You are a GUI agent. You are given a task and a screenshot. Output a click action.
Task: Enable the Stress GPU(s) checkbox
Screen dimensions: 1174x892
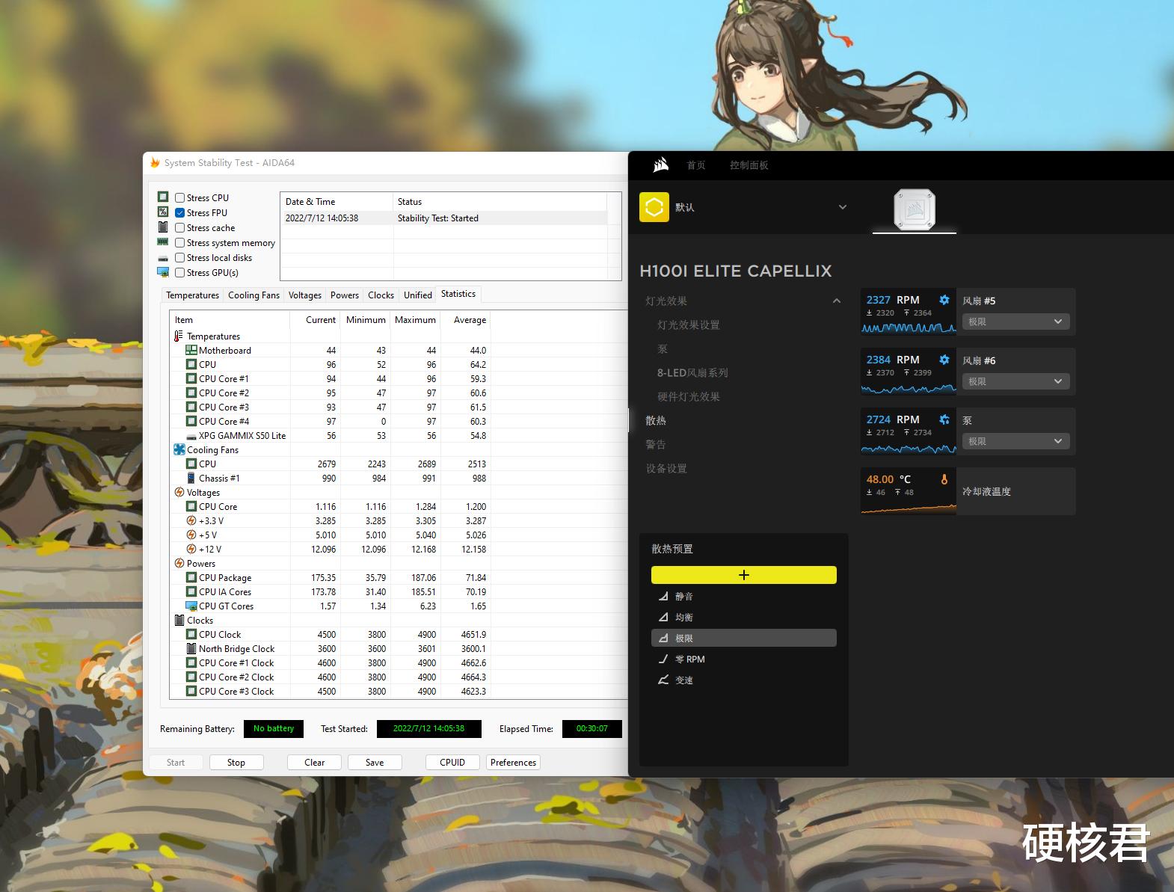180,272
